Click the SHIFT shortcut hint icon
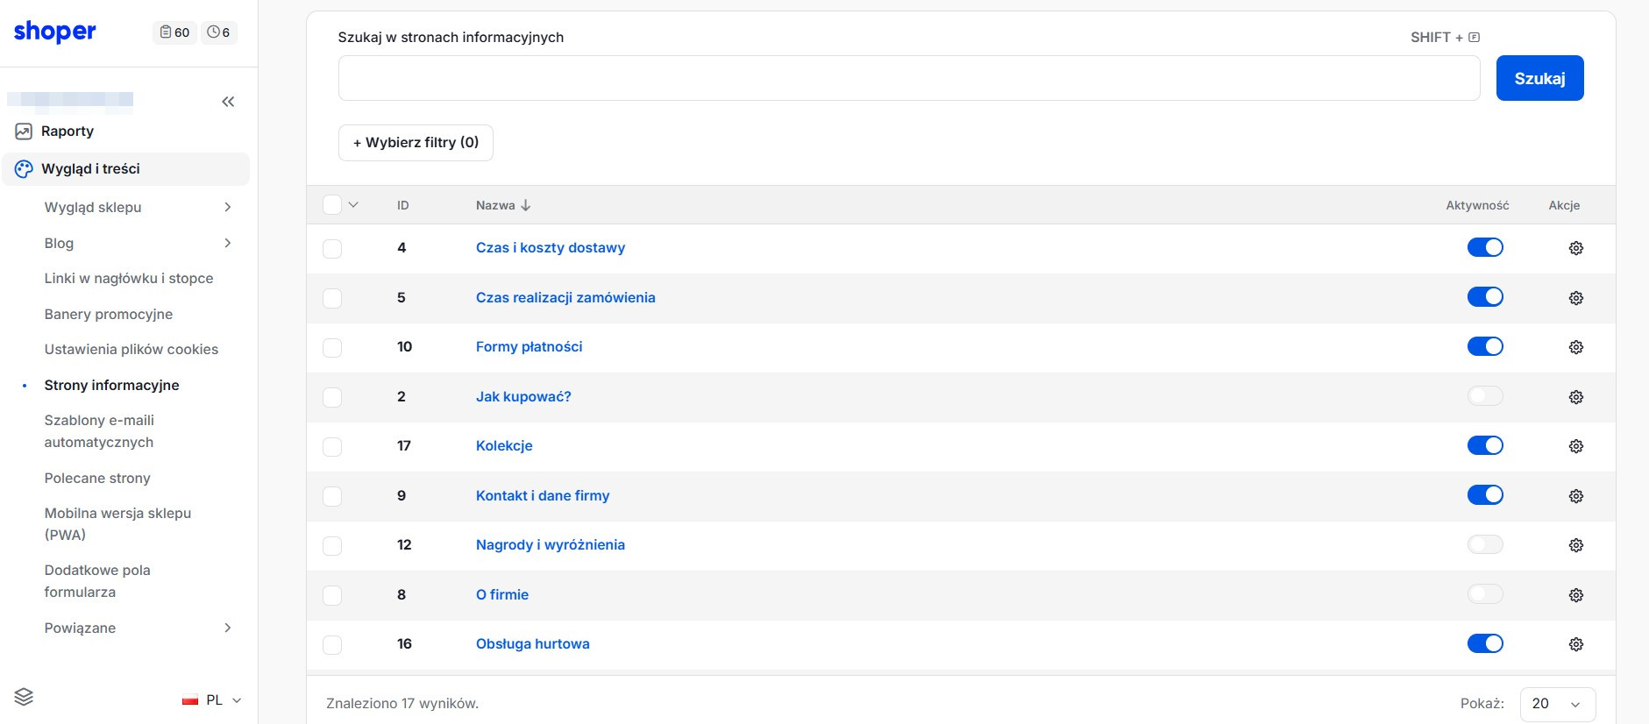Viewport: 1649px width, 724px height. 1475,37
